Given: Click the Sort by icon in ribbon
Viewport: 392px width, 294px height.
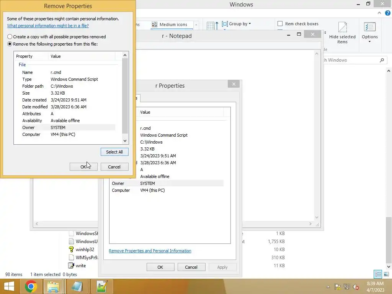Looking at the screenshot, I should click(212, 26).
